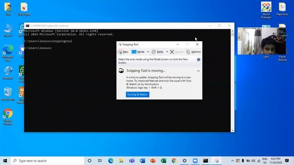Click the Delay button in Snipping Tool
The image size is (294, 165).
click(x=158, y=52)
